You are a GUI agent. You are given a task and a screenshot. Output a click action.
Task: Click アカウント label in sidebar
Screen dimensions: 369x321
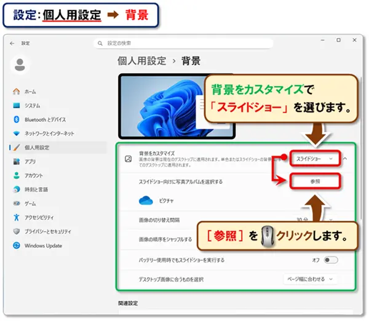coord(34,175)
